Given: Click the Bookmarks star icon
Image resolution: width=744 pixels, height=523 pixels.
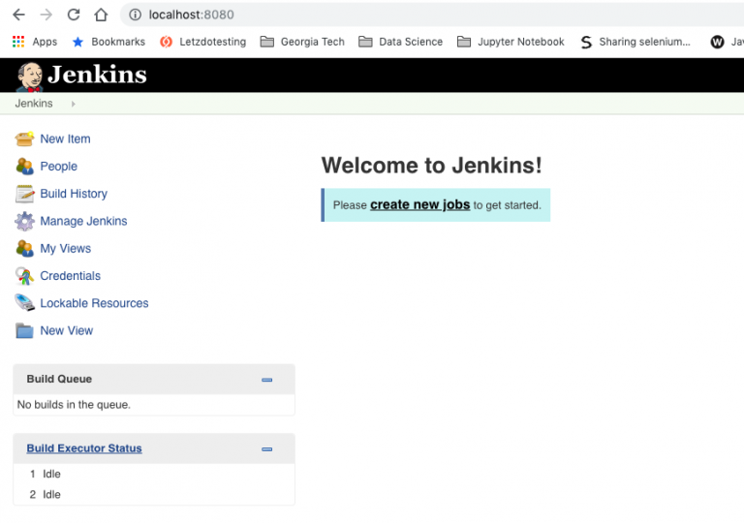Looking at the screenshot, I should point(77,42).
